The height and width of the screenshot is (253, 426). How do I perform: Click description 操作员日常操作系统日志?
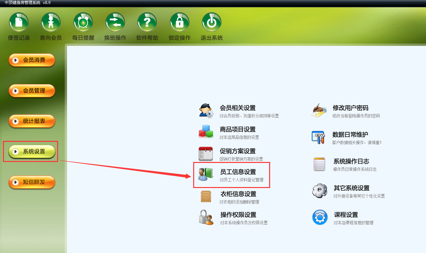tap(355, 170)
